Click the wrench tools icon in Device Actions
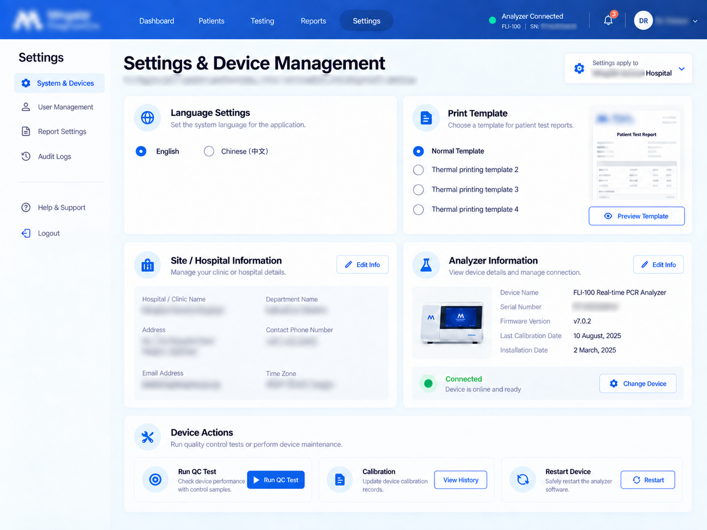707x530 pixels. click(x=147, y=437)
